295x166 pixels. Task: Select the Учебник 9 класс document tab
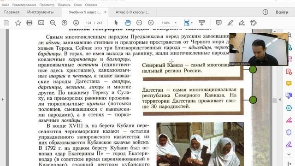85,12
